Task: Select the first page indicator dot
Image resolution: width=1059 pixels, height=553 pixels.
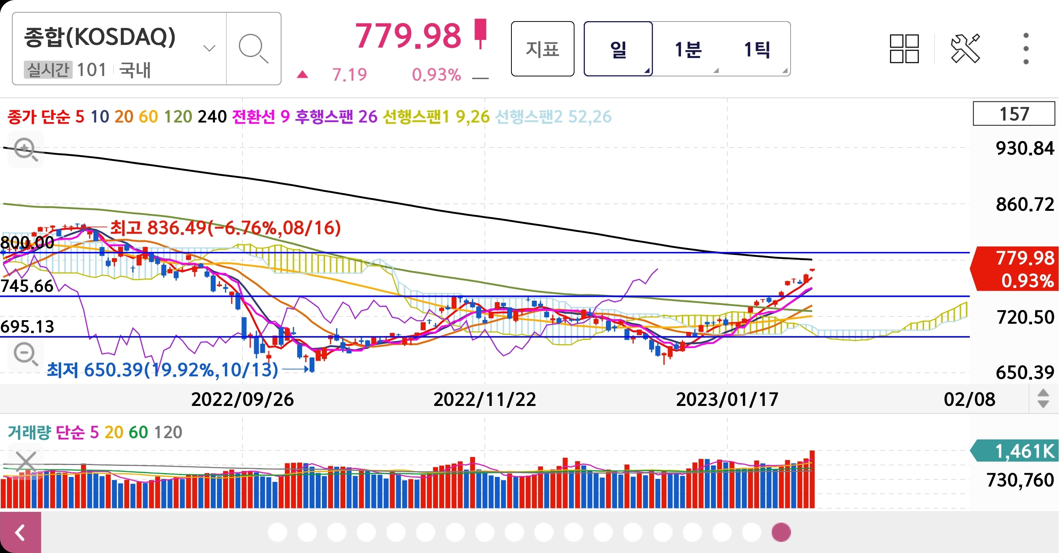Action: 278,533
